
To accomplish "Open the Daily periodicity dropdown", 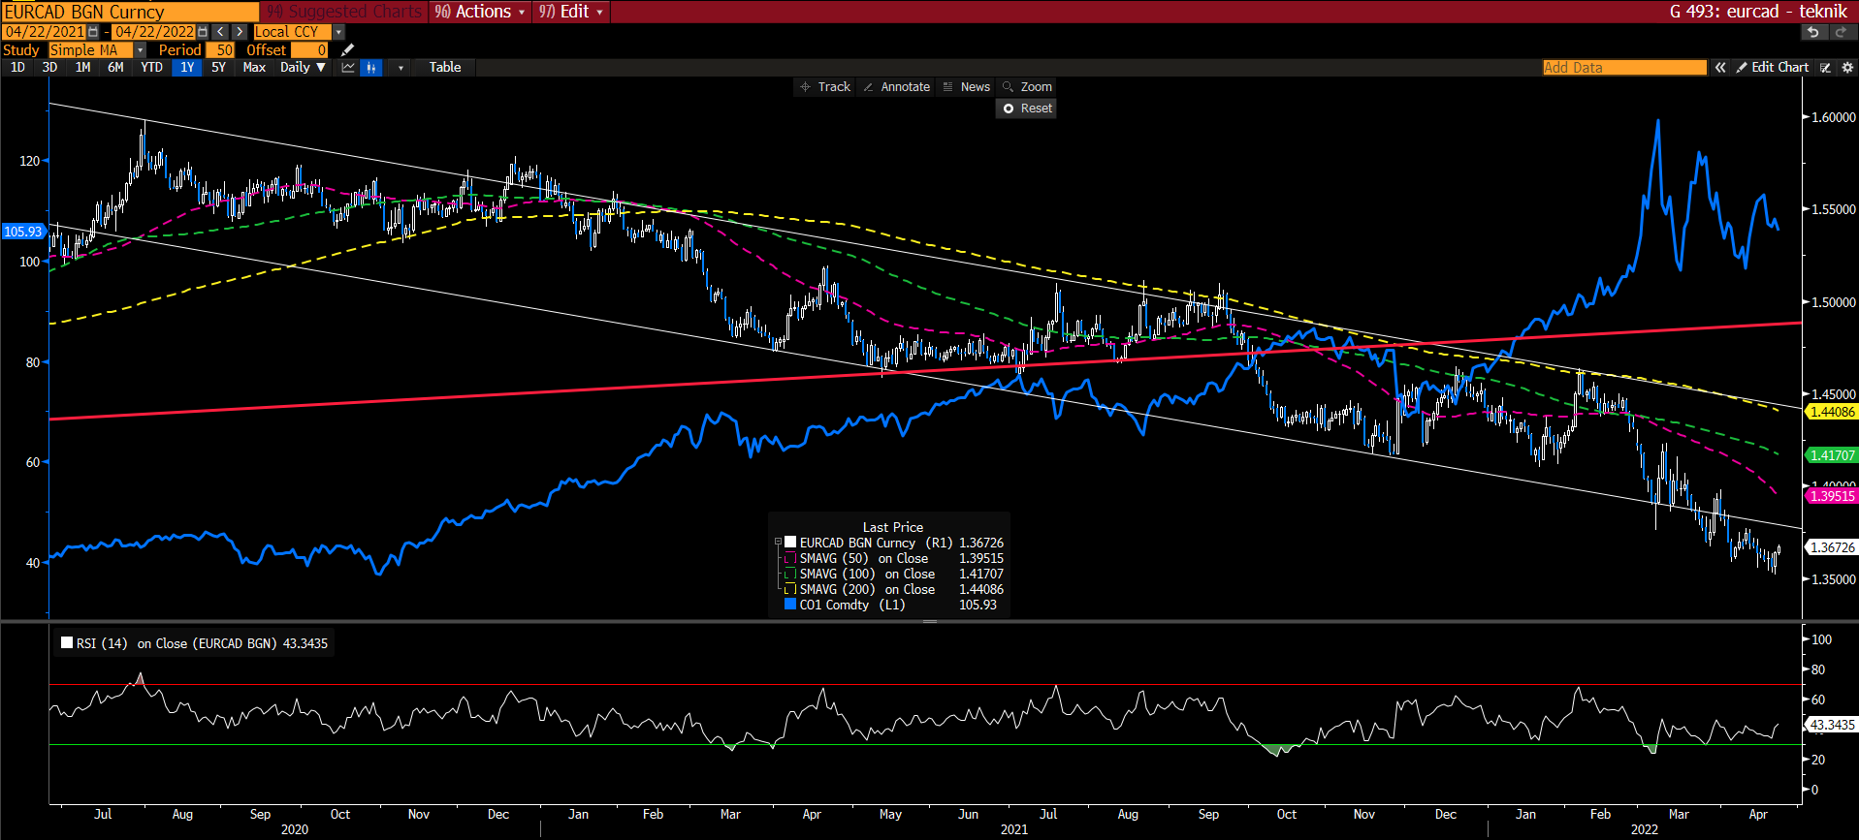I will point(303,67).
